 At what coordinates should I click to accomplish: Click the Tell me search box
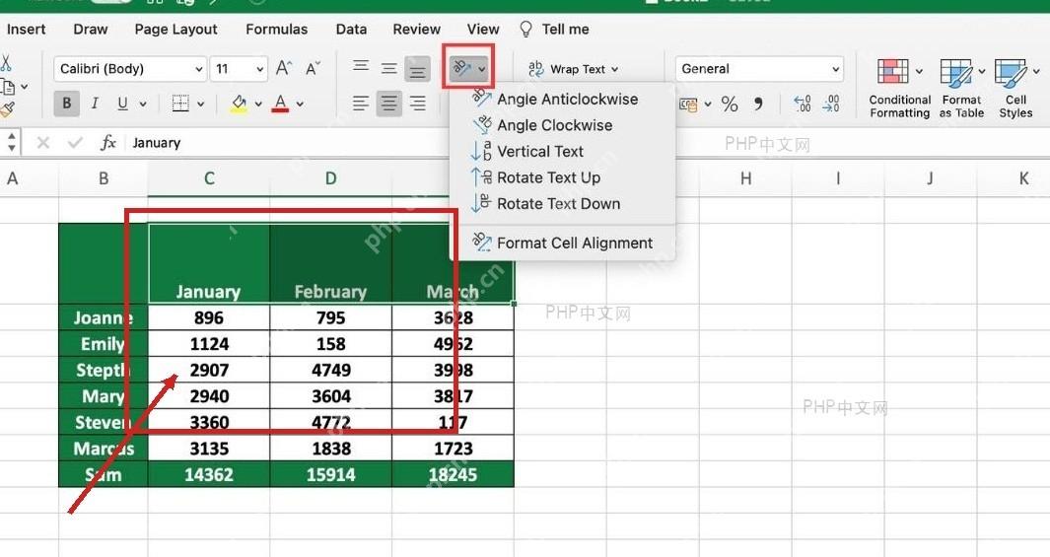tap(554, 30)
